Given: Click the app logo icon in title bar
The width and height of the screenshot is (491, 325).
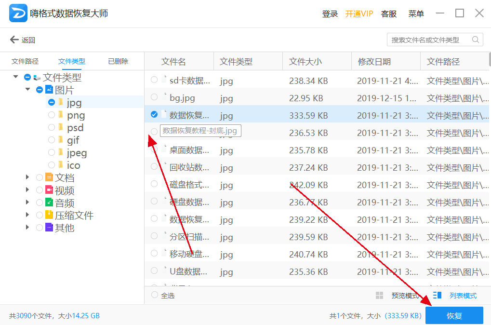Looking at the screenshot, I should (x=18, y=13).
